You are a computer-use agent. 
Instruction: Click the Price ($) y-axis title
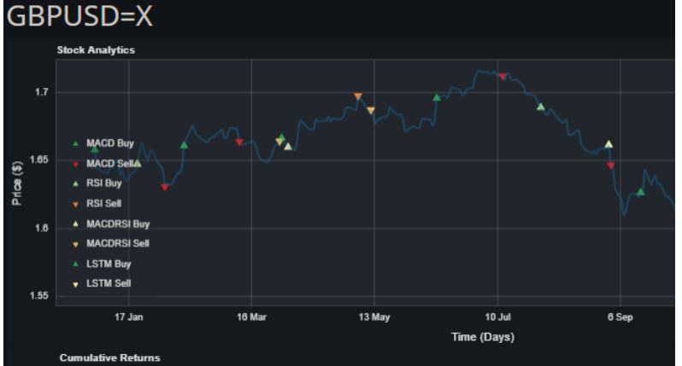(x=18, y=183)
